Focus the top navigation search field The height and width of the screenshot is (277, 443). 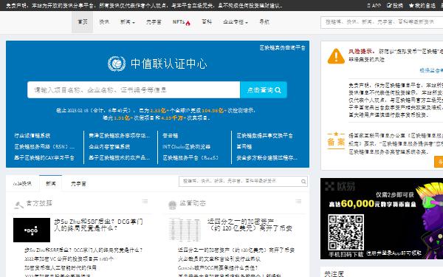382,22
